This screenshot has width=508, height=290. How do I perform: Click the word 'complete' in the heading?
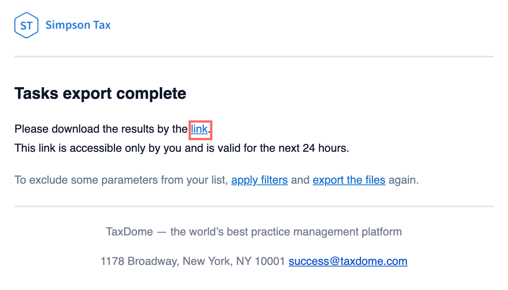[151, 94]
